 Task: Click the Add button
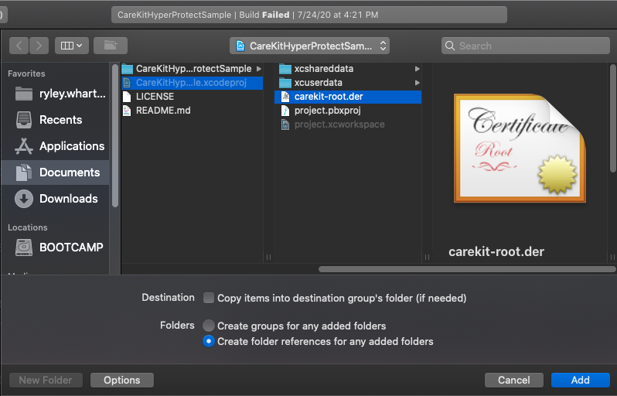coord(581,381)
